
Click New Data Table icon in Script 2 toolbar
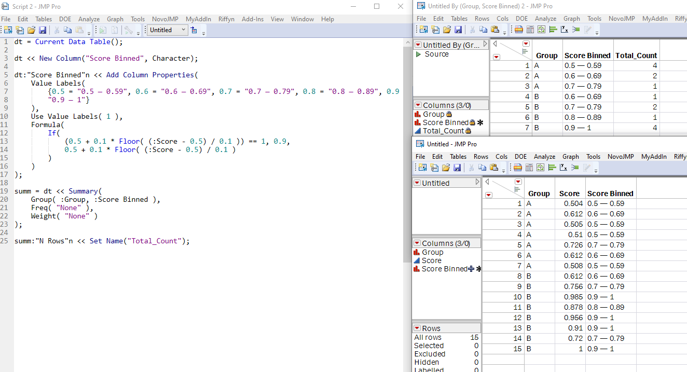tap(8, 30)
